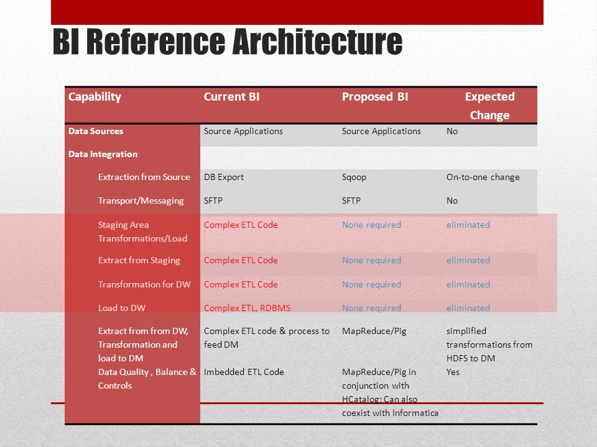Click 'None required' in Transformation for DW row
This screenshot has width=597, height=447.
click(371, 285)
